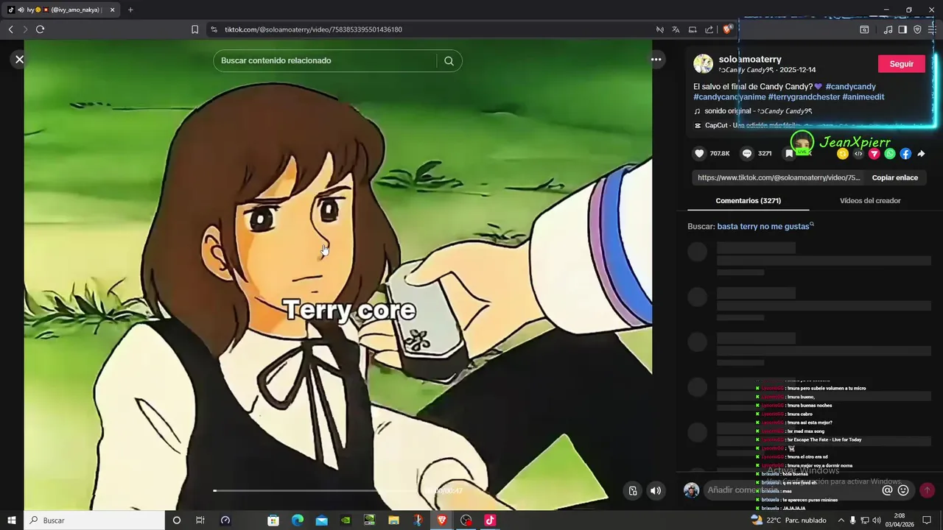Click the share page icon in address bar
The height and width of the screenshot is (530, 943).
pos(709,29)
